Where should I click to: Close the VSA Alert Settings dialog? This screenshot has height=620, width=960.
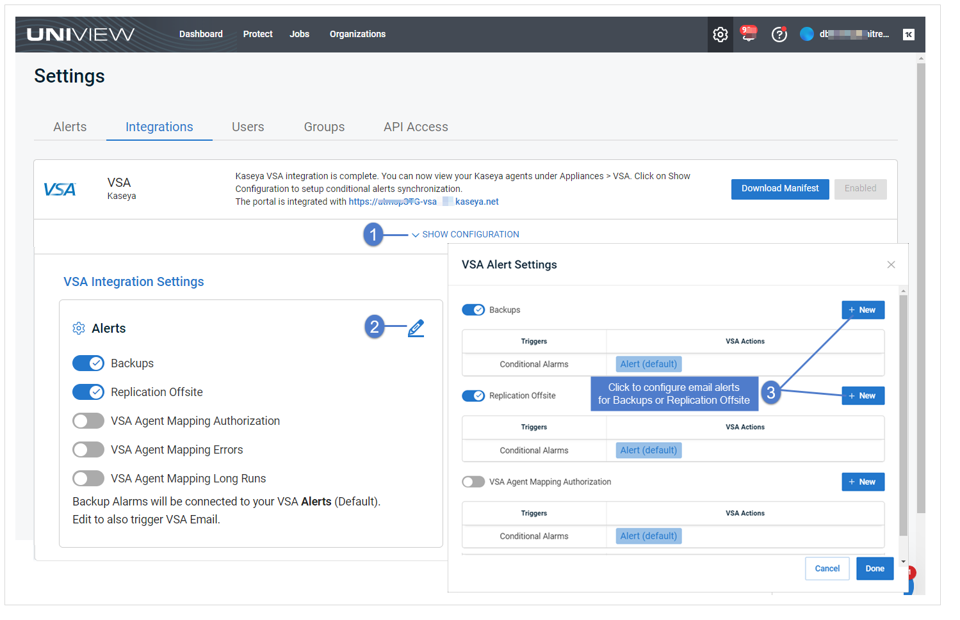click(891, 265)
